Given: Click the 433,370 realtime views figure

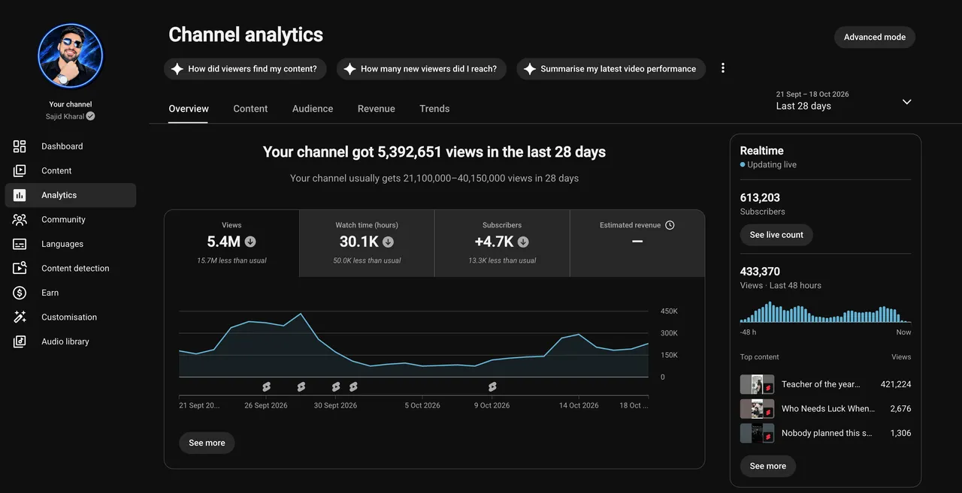Looking at the screenshot, I should coord(760,272).
